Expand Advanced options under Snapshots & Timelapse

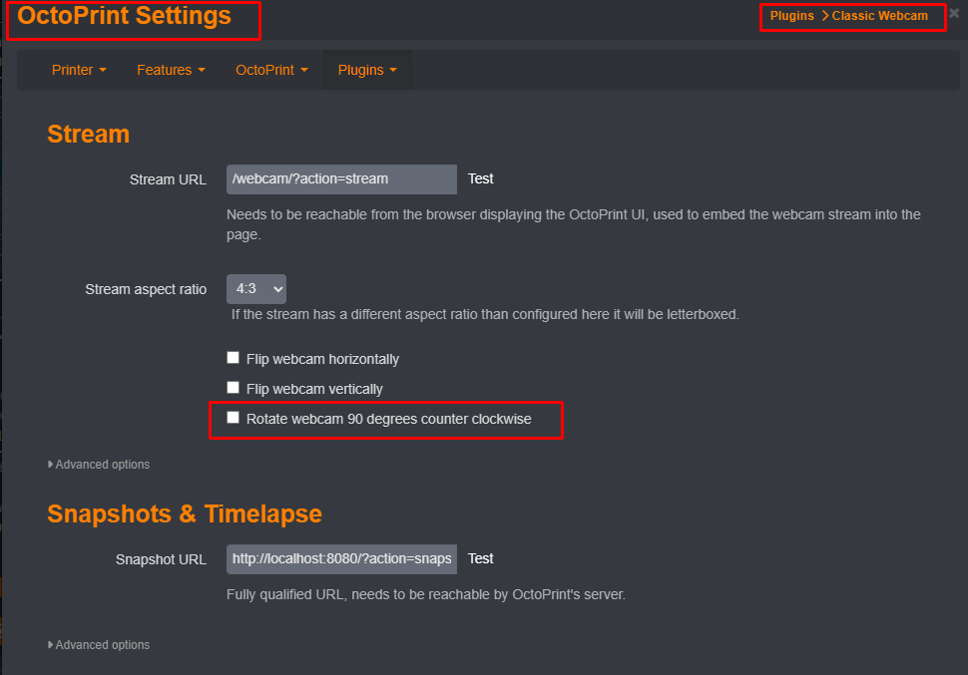point(99,645)
